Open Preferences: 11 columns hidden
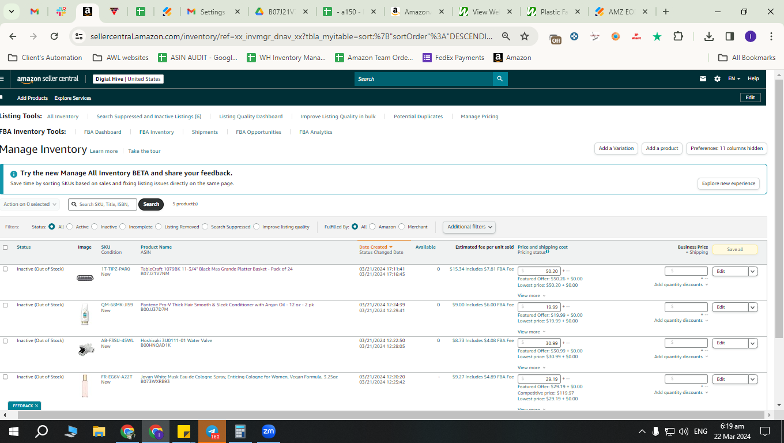Image resolution: width=784 pixels, height=443 pixels. point(726,148)
